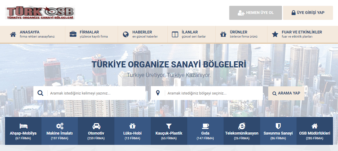Select the Gıda category label
The width and height of the screenshot is (338, 151).
pyautogui.click(x=205, y=133)
